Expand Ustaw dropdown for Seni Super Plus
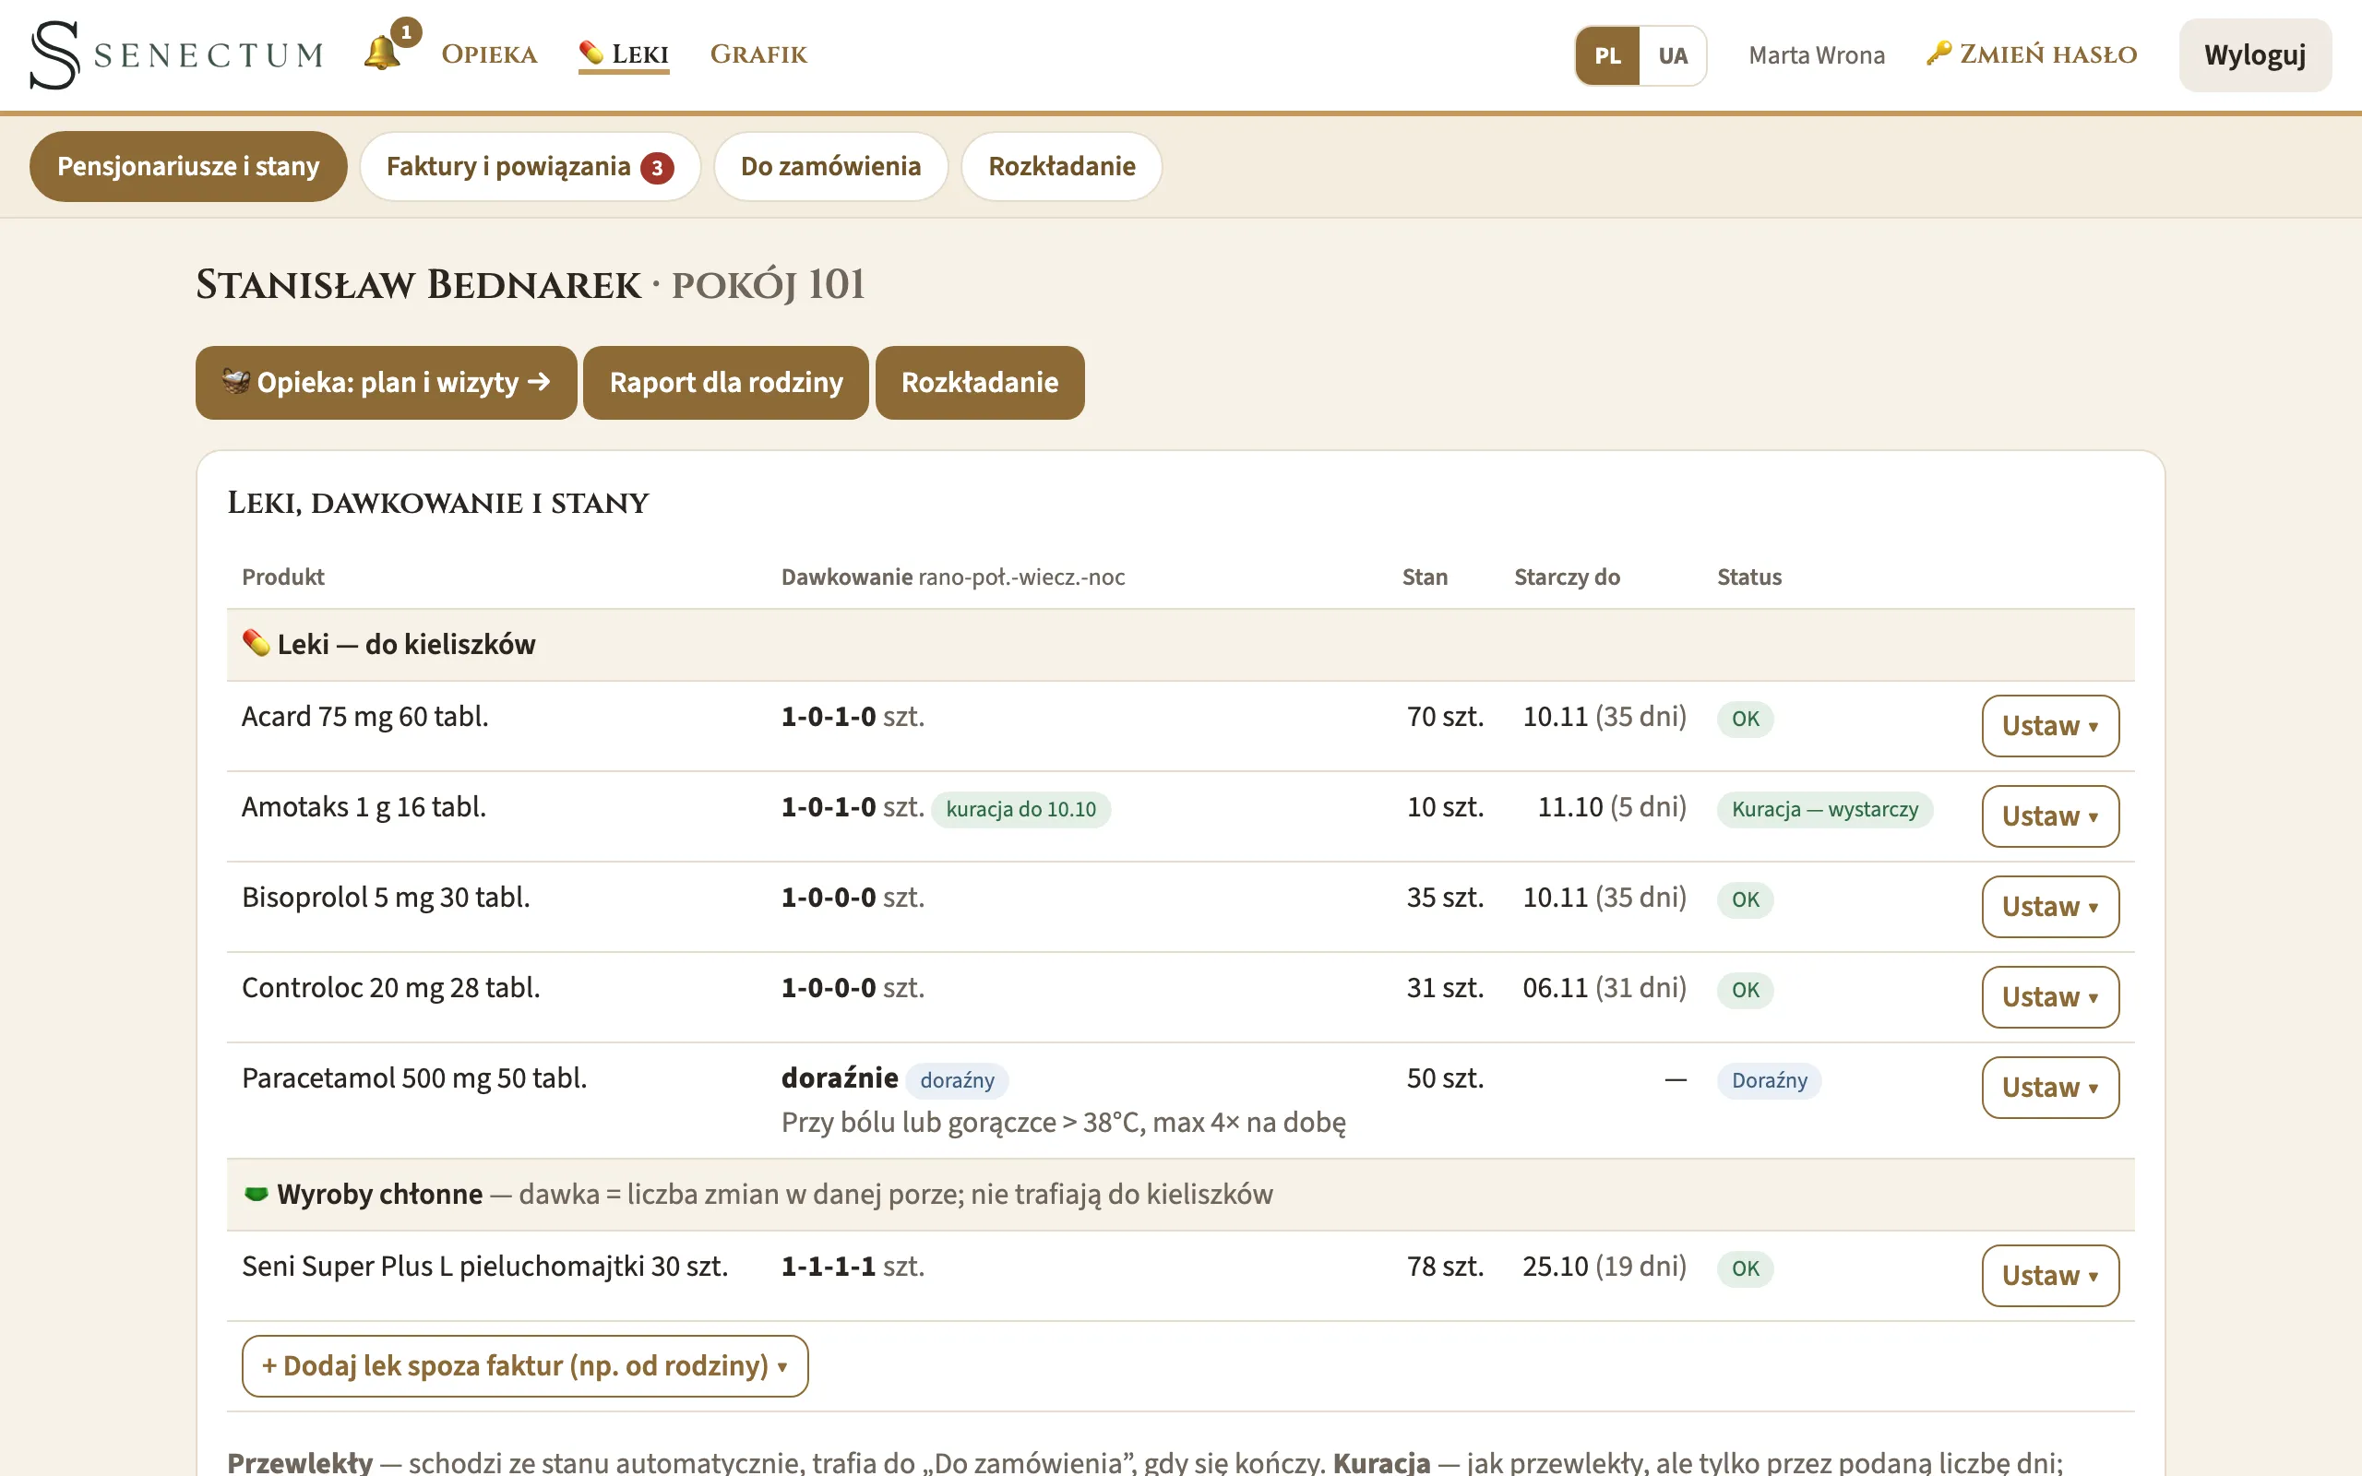This screenshot has width=2362, height=1476. [x=2049, y=1276]
